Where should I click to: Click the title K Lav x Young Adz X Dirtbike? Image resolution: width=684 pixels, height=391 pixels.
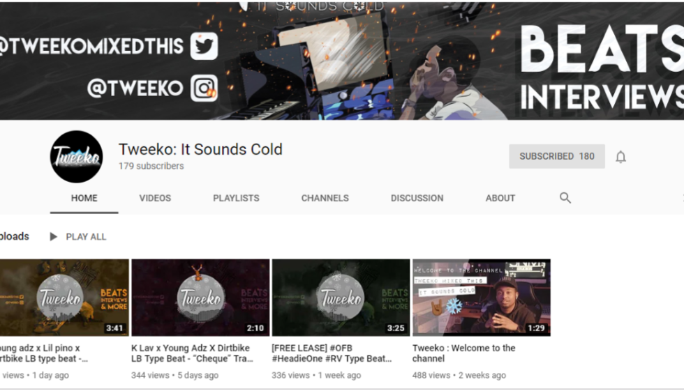click(x=192, y=353)
